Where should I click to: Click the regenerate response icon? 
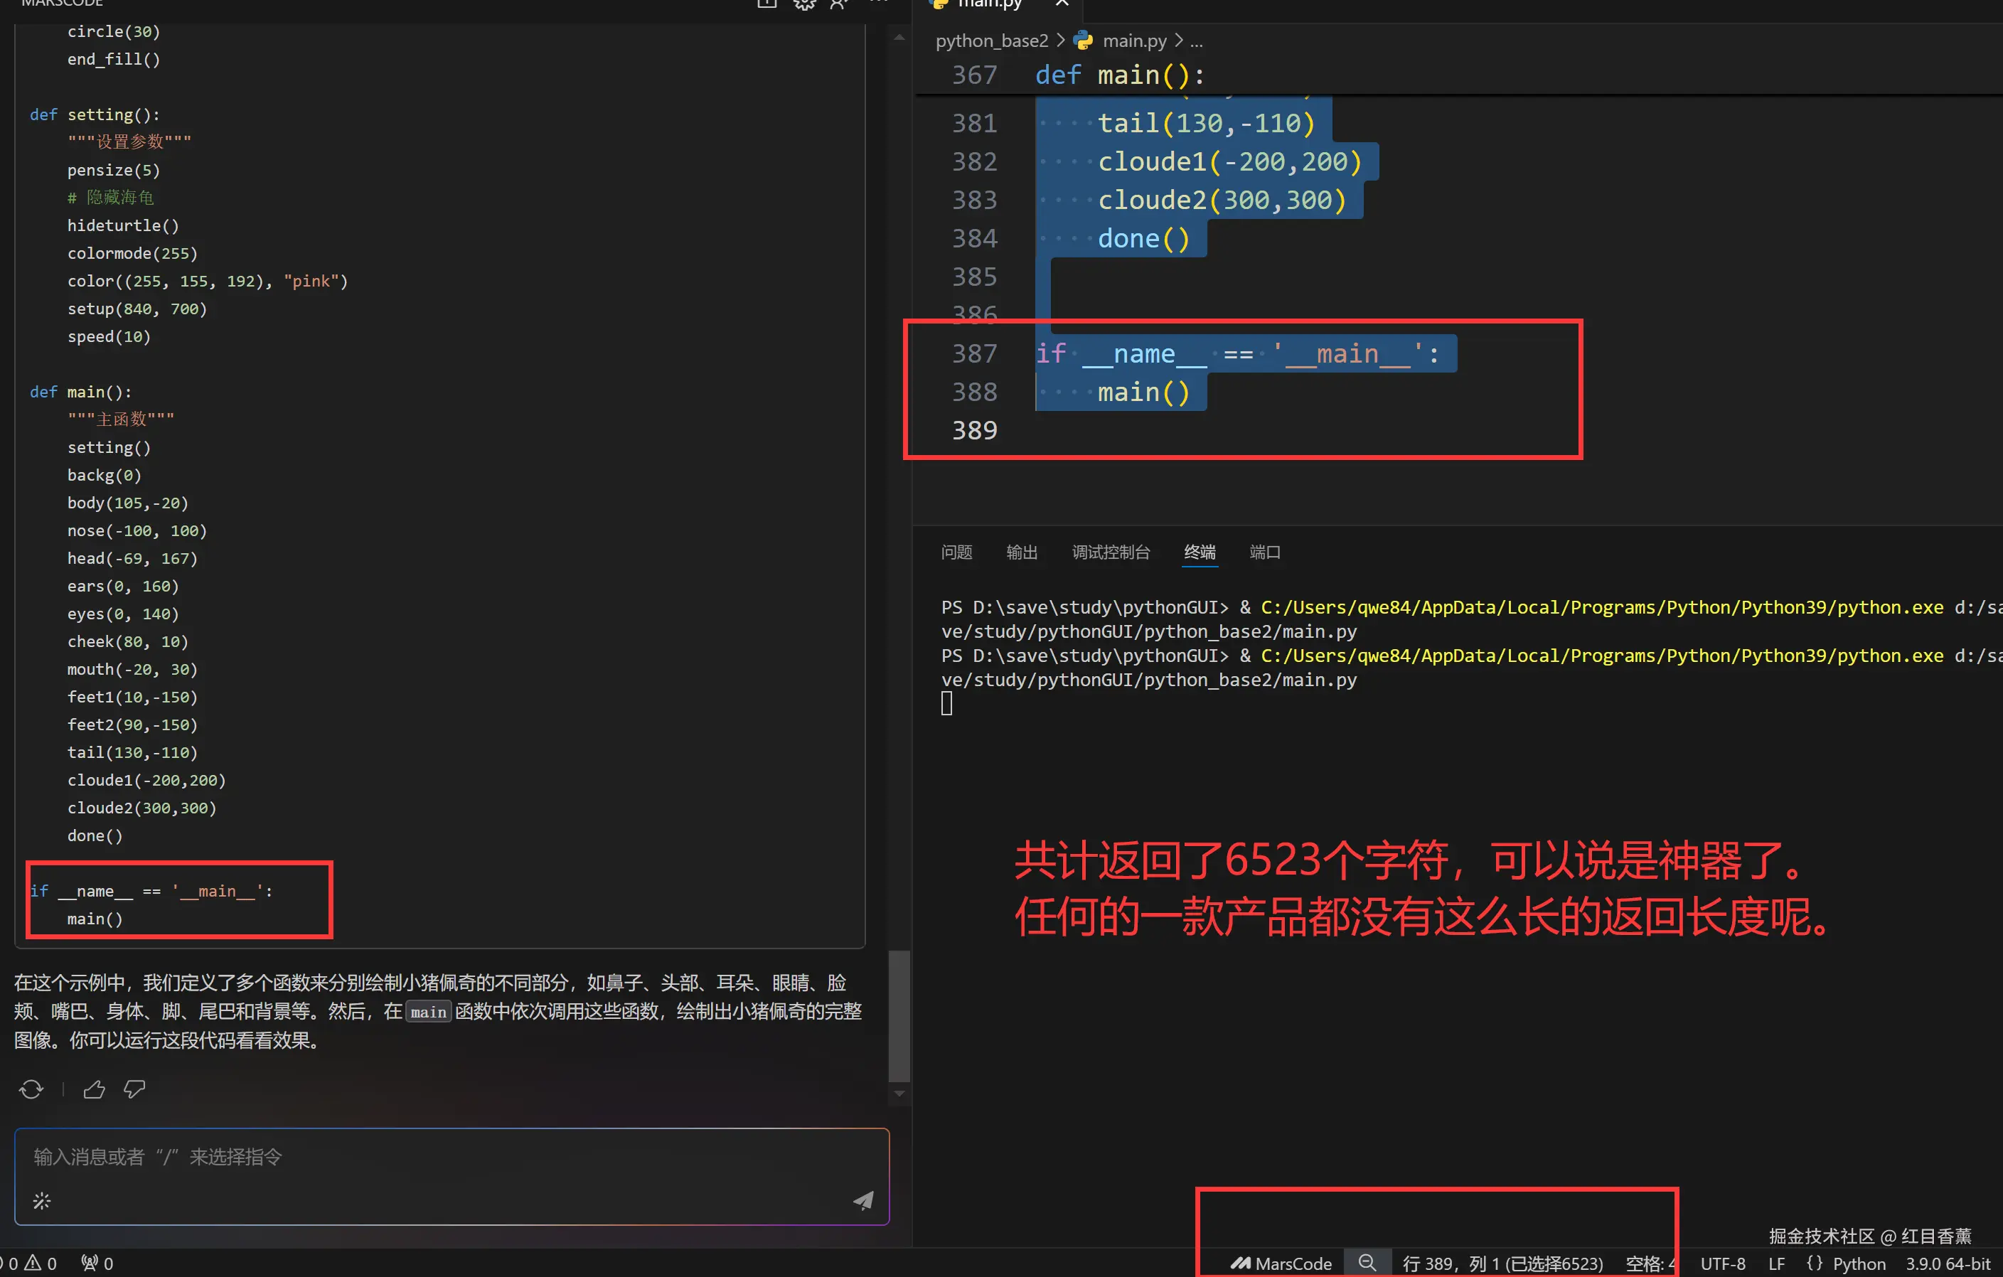pyautogui.click(x=31, y=1090)
